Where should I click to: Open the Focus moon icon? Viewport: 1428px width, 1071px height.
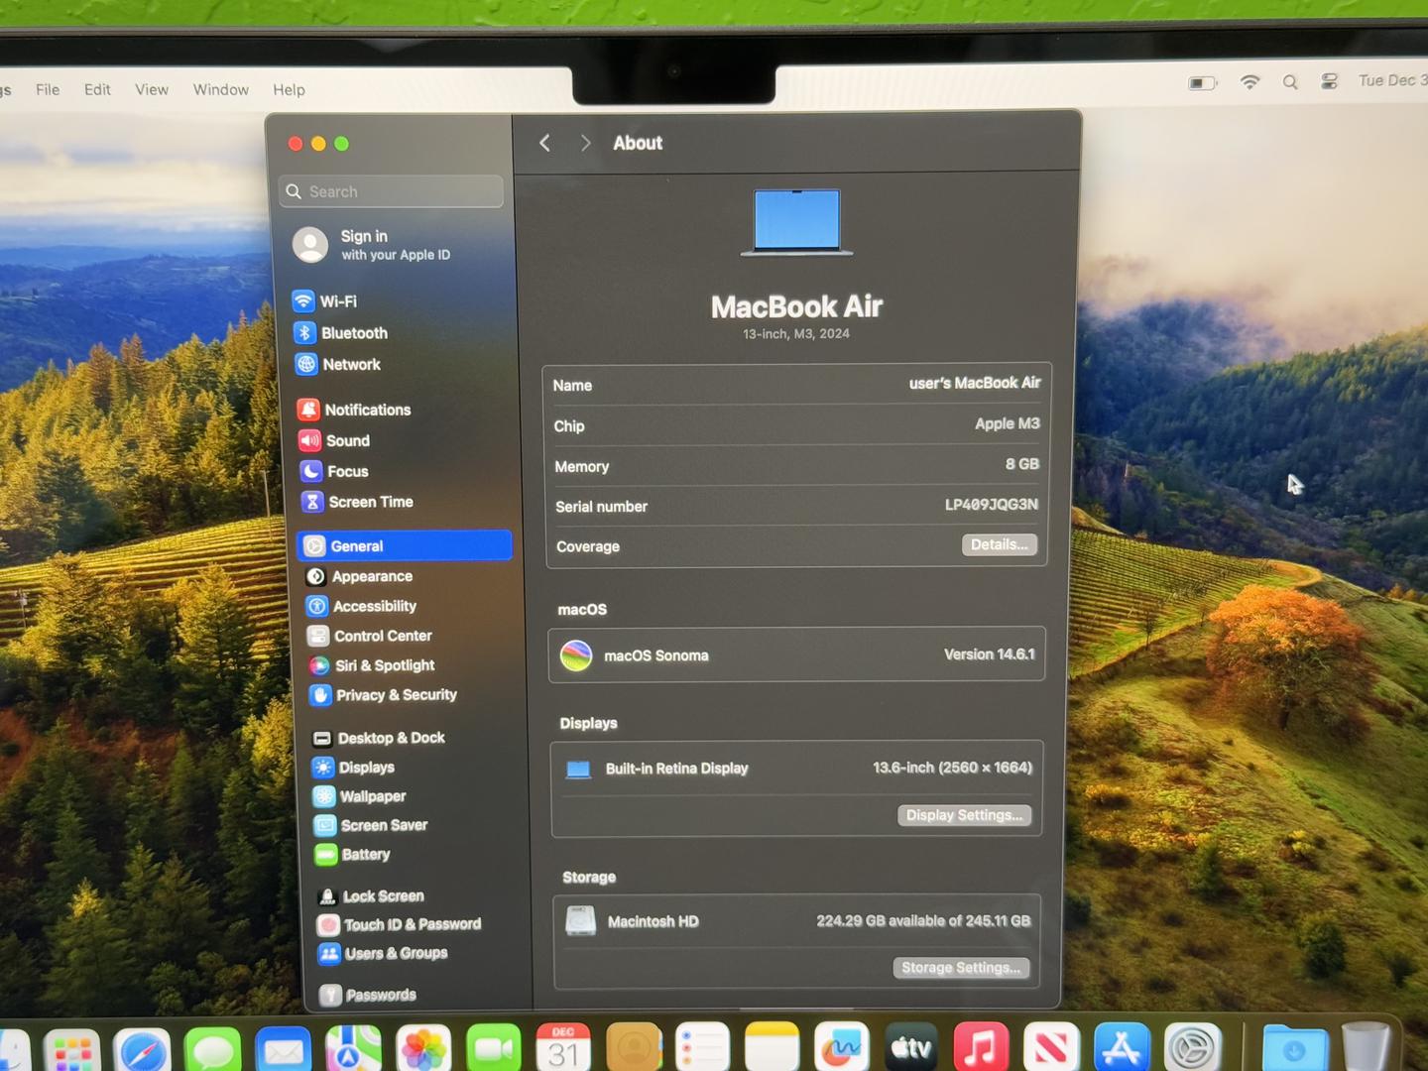311,471
